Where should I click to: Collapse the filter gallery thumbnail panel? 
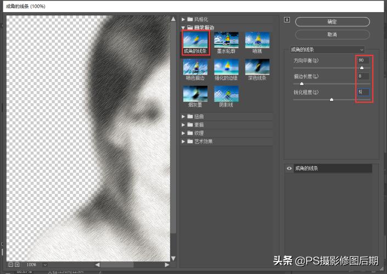click(x=287, y=20)
